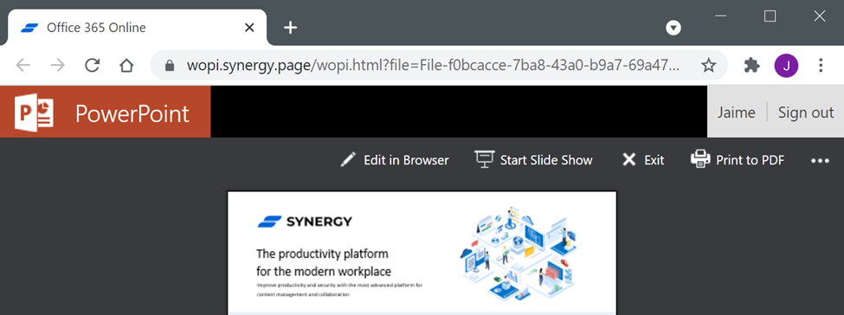Bookmark this page with the star

(x=709, y=66)
